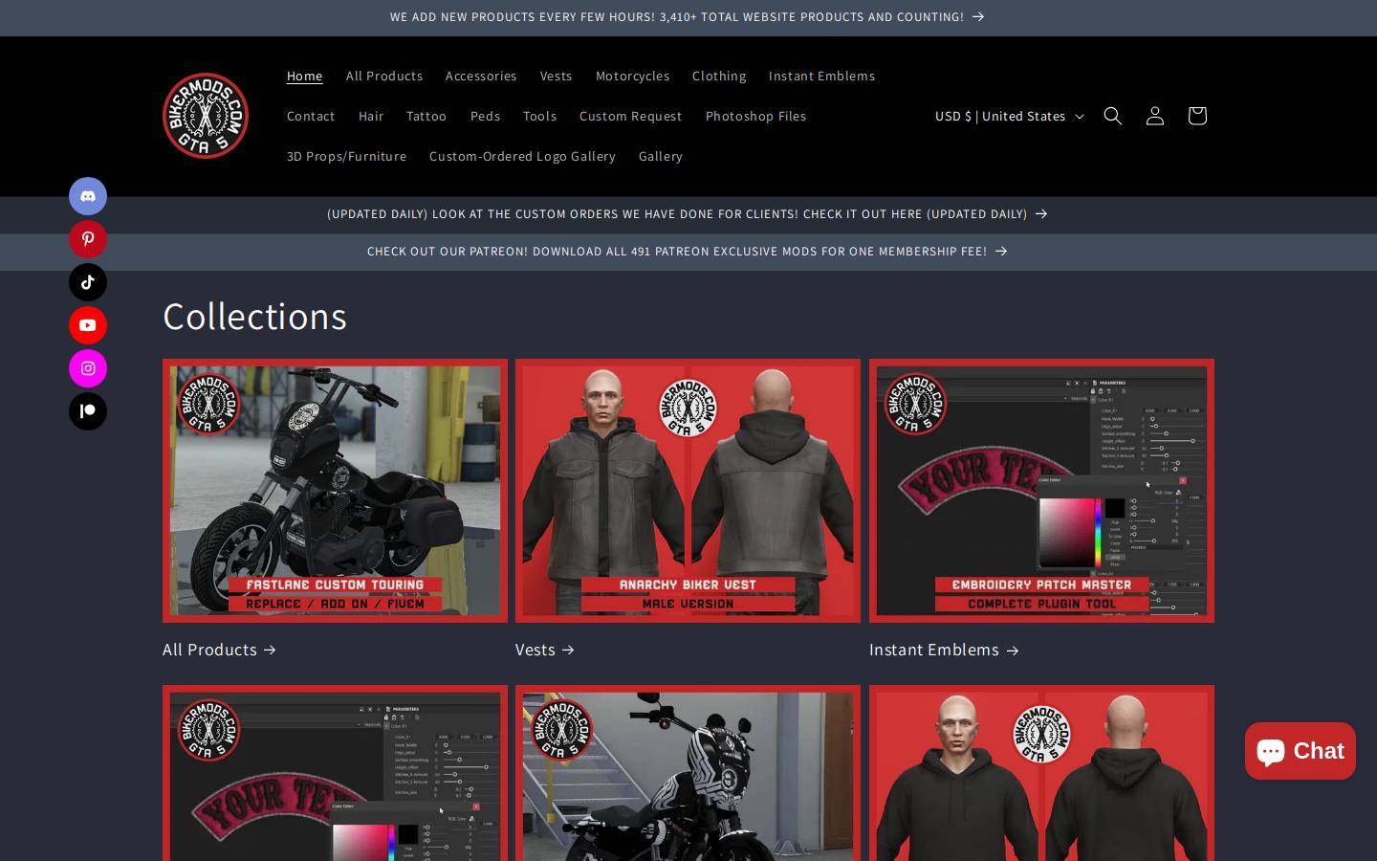Open the TikTok social icon
1377x861 pixels.
[x=88, y=282]
